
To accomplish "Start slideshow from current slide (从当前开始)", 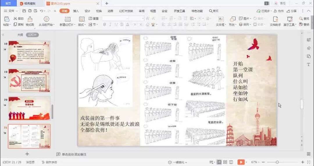I will pos(46,19).
